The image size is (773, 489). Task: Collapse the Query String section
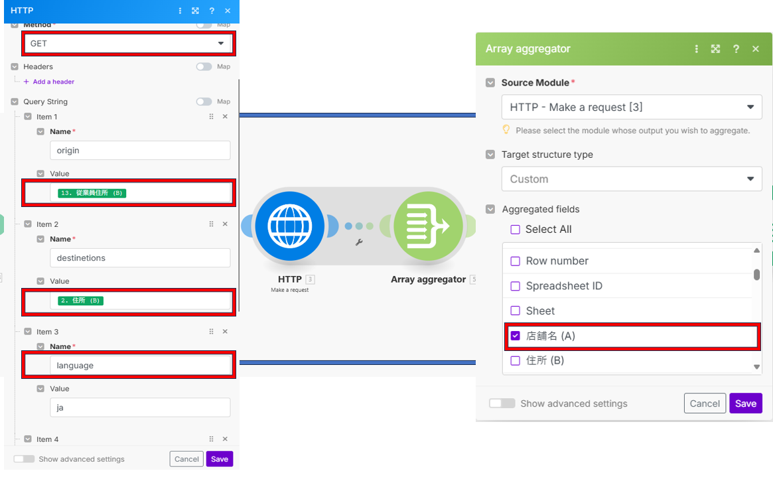pyautogui.click(x=15, y=102)
